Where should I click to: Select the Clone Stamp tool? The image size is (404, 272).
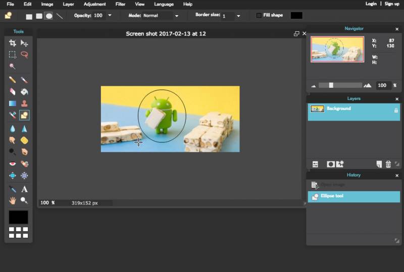point(24,103)
